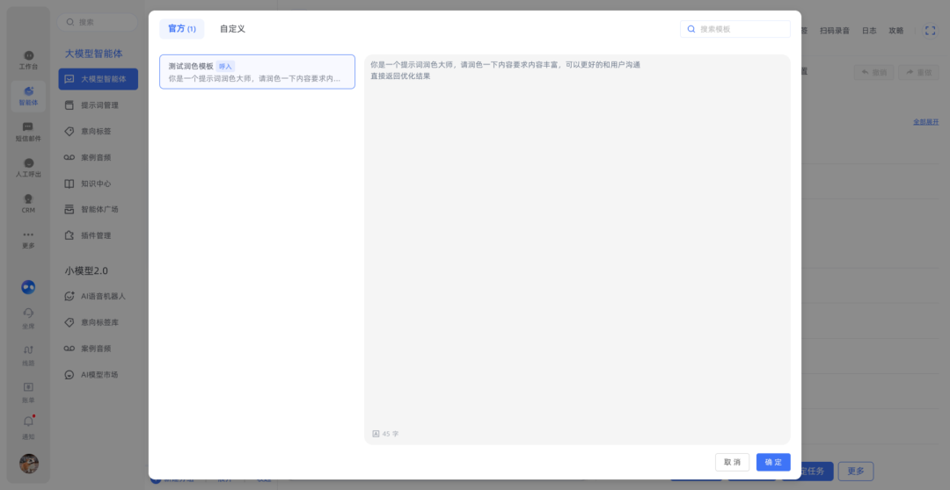Open 提示词管理 in the side menu
The width and height of the screenshot is (950, 490).
pyautogui.click(x=99, y=105)
